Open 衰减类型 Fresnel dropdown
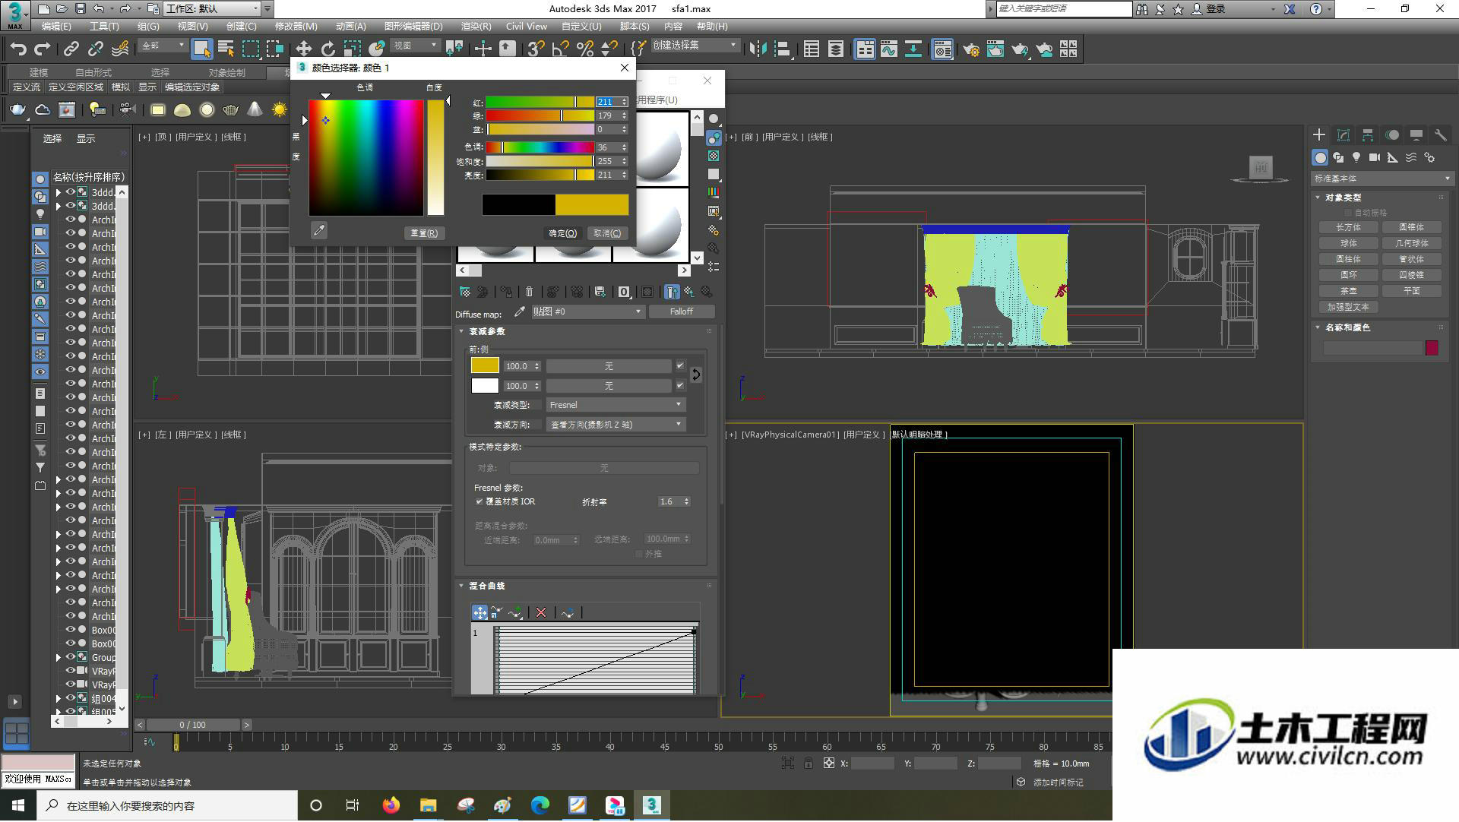 click(x=616, y=405)
